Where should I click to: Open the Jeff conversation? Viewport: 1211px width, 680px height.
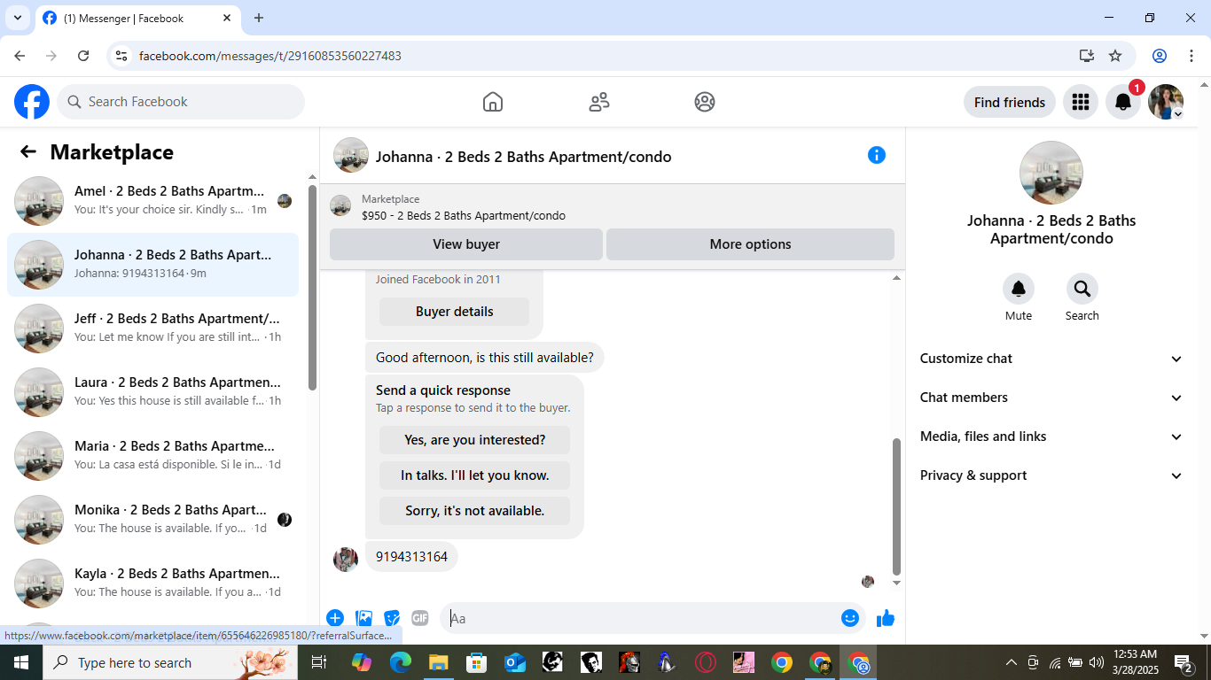152,328
